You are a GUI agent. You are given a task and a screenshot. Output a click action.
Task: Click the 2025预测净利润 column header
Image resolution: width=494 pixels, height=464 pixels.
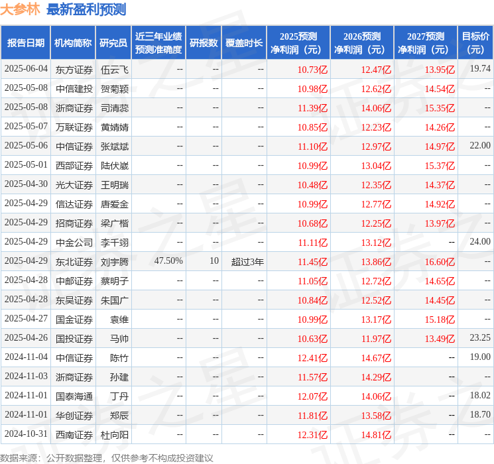click(298, 43)
